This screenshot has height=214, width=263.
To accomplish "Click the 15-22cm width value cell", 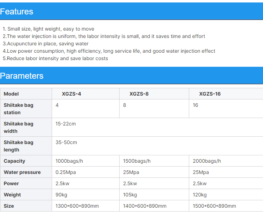I will 157,127.
